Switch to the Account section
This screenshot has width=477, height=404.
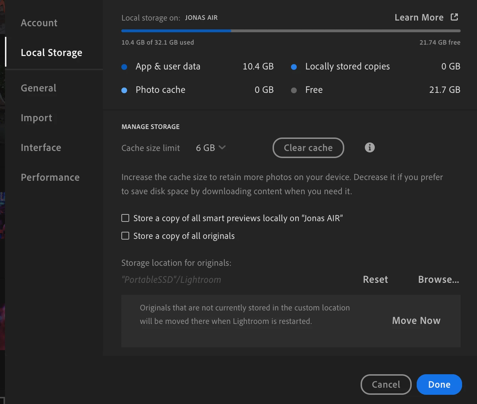(x=39, y=23)
